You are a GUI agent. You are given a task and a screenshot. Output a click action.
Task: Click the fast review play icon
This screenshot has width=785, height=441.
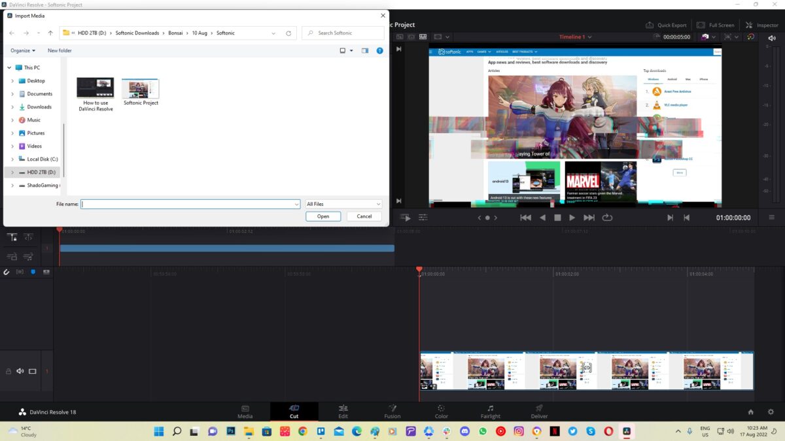(406, 218)
